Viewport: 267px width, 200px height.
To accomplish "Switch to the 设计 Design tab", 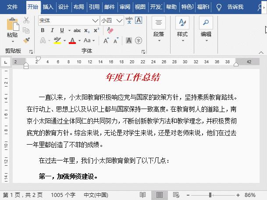I will [x=63, y=7].
